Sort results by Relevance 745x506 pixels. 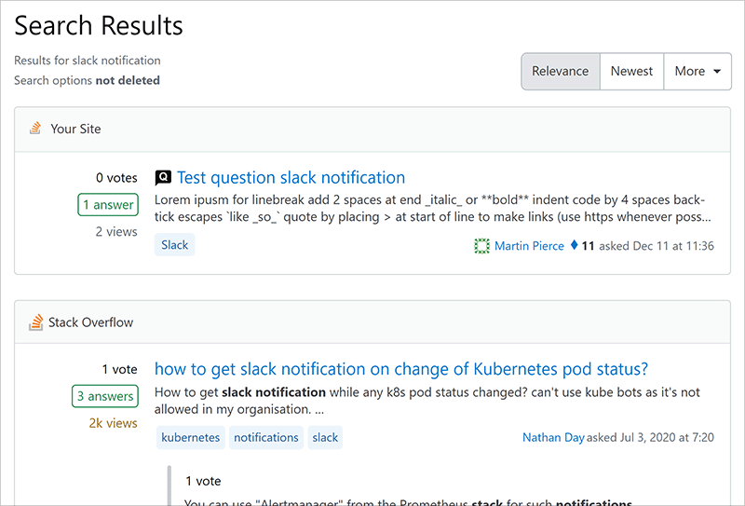(x=560, y=71)
